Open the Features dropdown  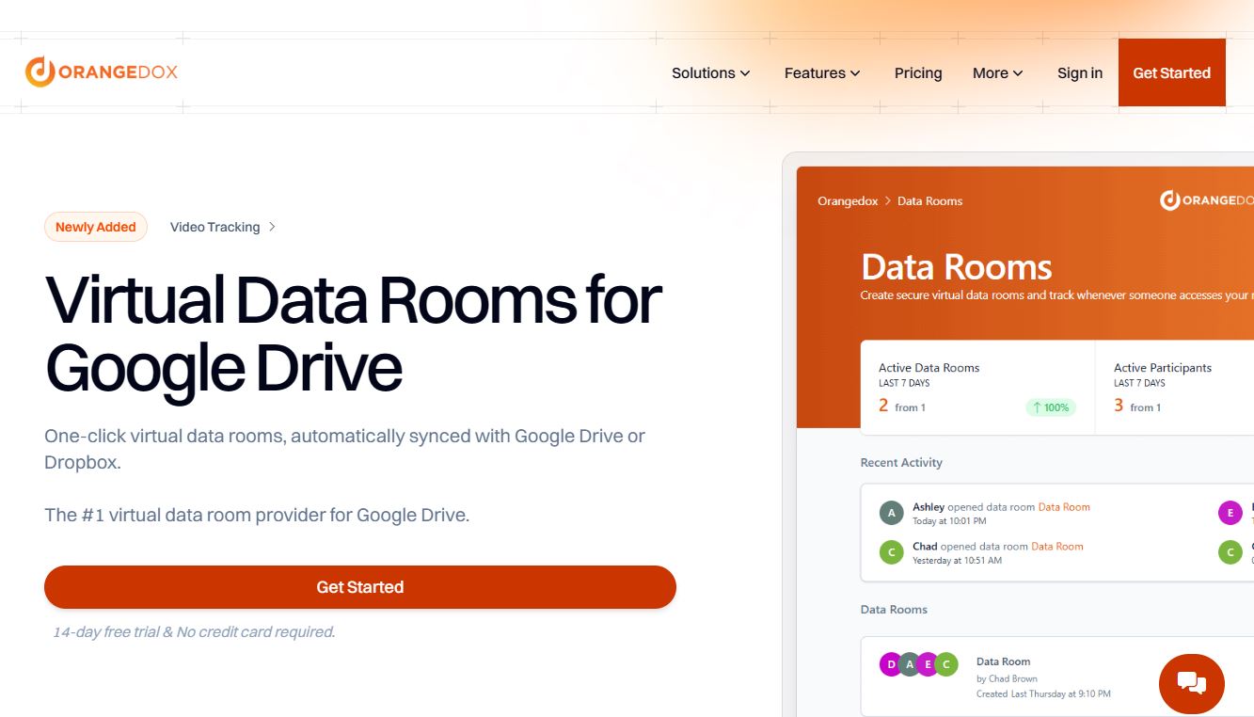click(821, 72)
